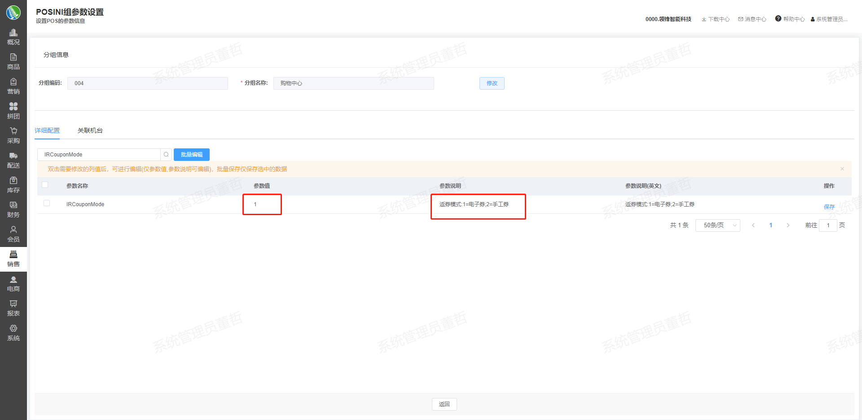Click the 分组名称 field showing 购物中心
Viewport: 862px width, 420px height.
pyautogui.click(x=354, y=83)
